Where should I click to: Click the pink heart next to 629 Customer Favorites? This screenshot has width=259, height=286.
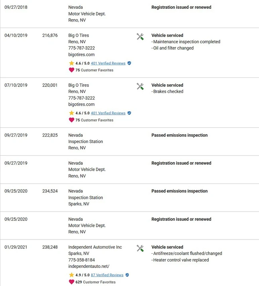point(71,282)
